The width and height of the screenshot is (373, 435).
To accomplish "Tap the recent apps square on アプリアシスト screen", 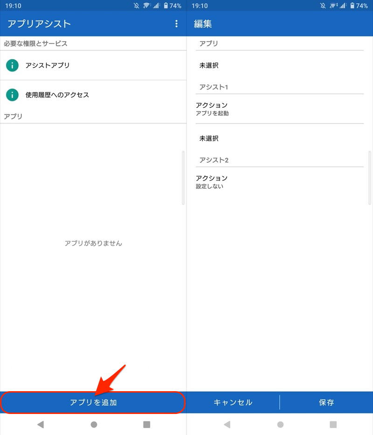I will (146, 424).
